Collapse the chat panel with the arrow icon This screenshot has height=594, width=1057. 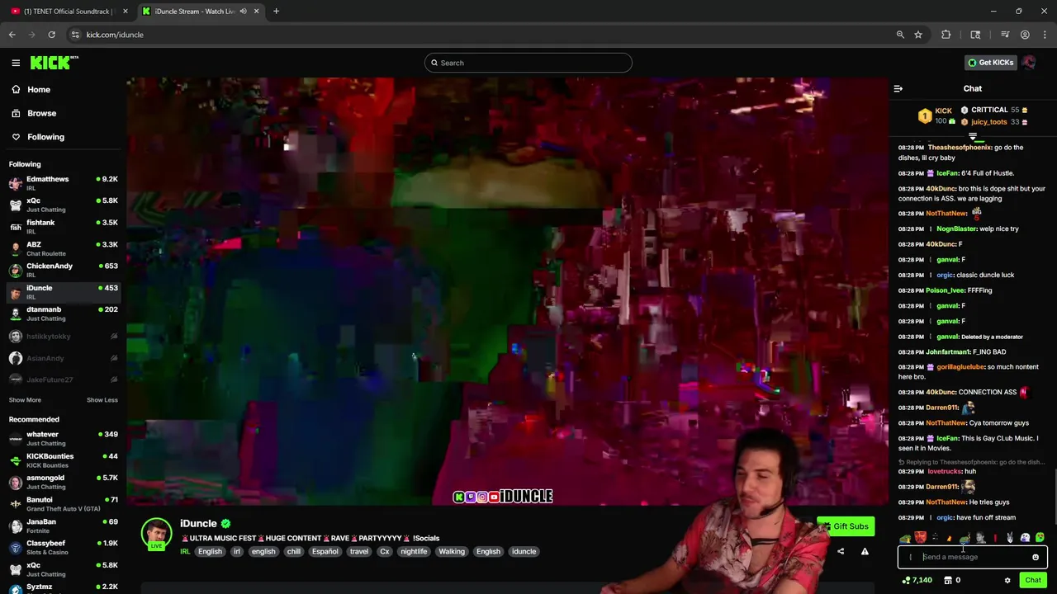pyautogui.click(x=898, y=88)
